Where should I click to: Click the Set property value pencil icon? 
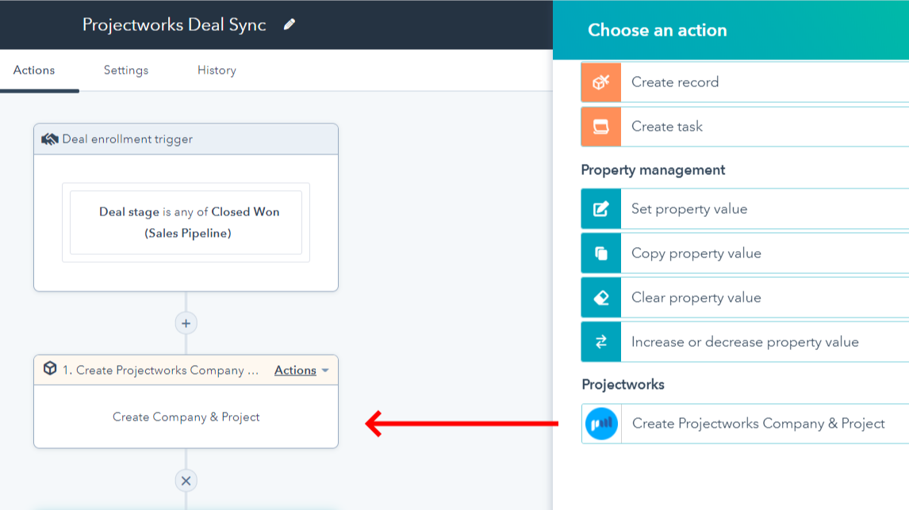pos(600,208)
